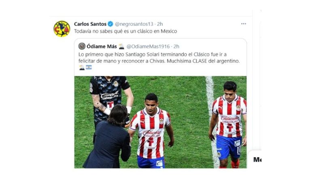Open the three-dot more options menu

click(243, 24)
